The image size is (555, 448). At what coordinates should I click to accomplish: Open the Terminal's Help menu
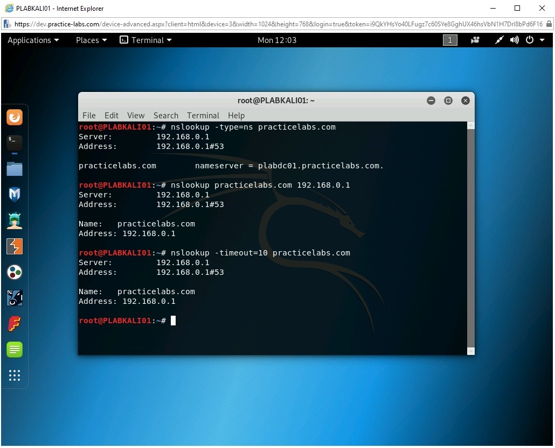[x=236, y=115]
